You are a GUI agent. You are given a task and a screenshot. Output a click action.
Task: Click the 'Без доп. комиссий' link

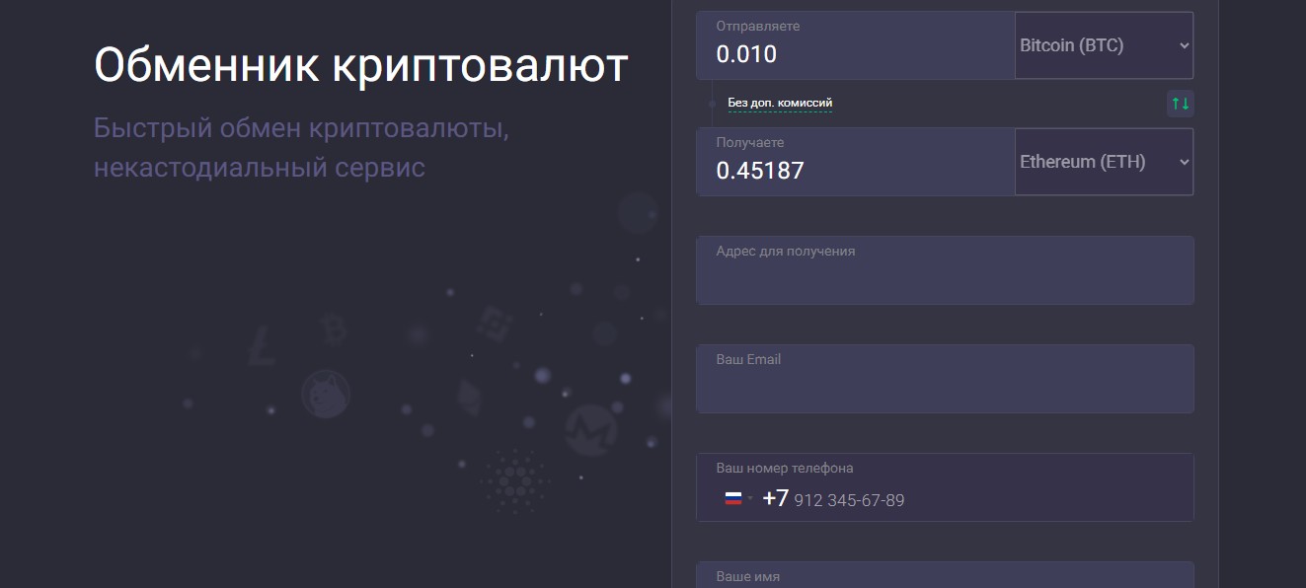click(780, 103)
